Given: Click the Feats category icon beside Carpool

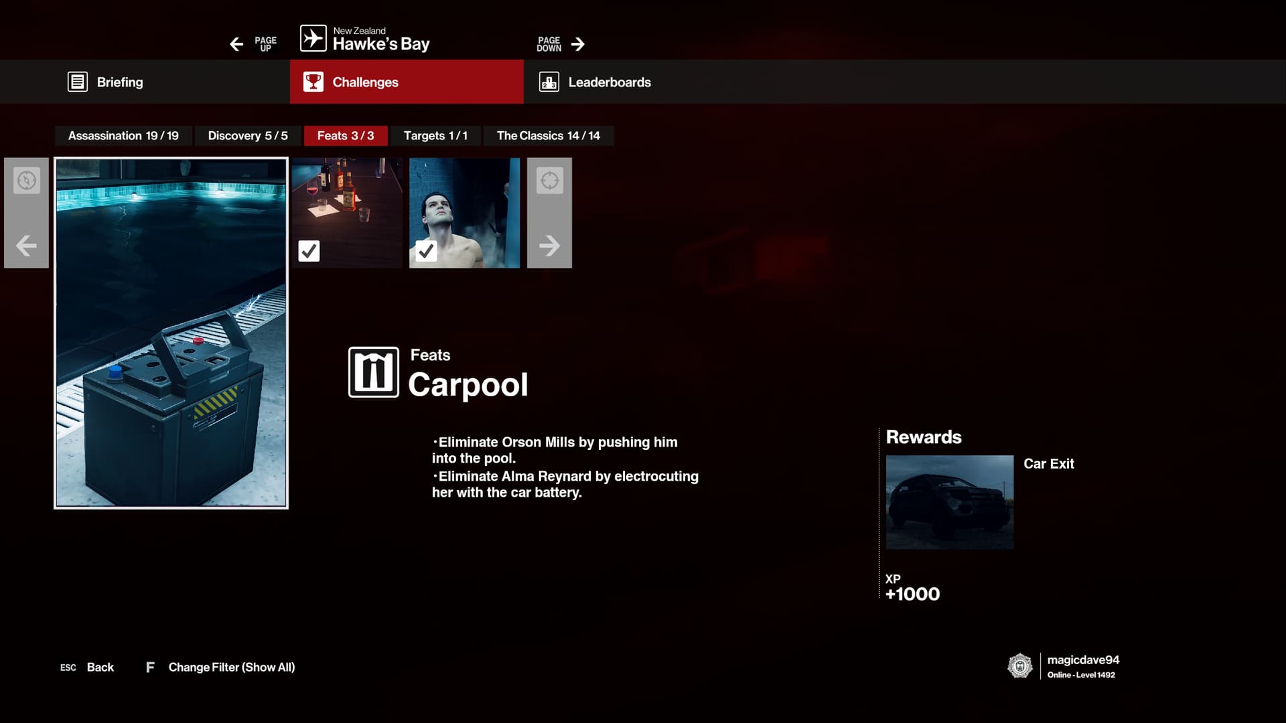Looking at the screenshot, I should 373,372.
